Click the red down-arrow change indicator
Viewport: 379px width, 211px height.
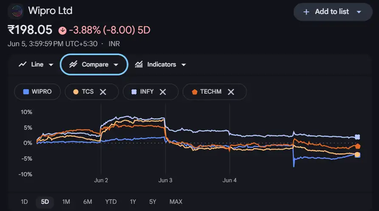coord(62,31)
